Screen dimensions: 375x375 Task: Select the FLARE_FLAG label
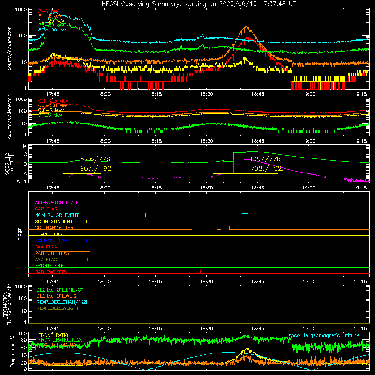[x=49, y=234]
